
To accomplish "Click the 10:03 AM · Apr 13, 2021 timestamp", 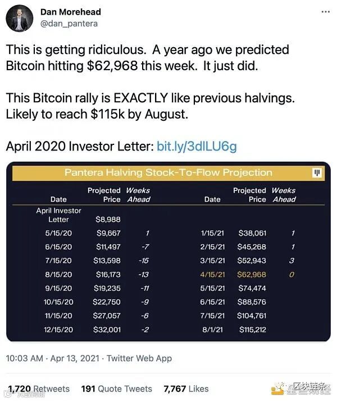I will [x=52, y=358].
